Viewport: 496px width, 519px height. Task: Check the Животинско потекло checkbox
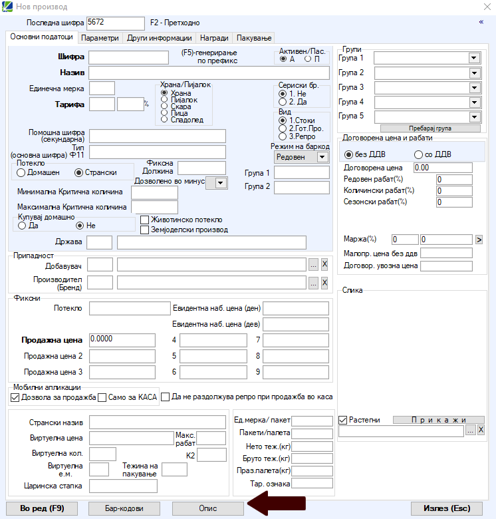click(144, 220)
